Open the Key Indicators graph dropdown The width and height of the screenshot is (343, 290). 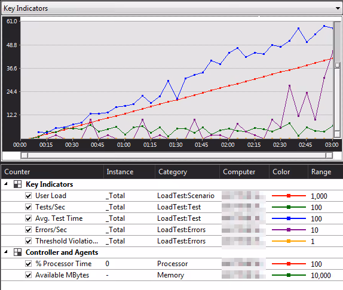coord(338,8)
